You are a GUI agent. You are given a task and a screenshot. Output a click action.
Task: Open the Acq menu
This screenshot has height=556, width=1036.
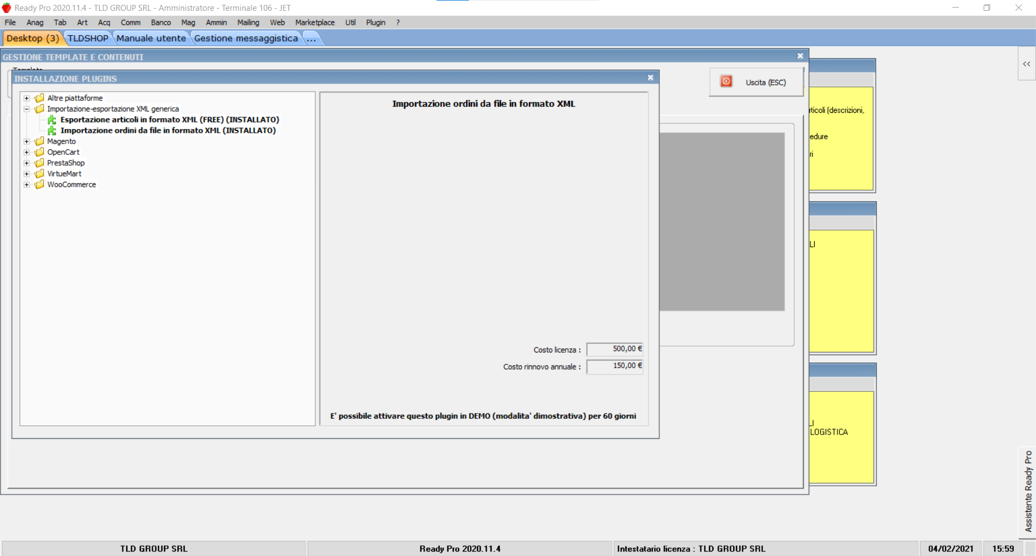(104, 23)
